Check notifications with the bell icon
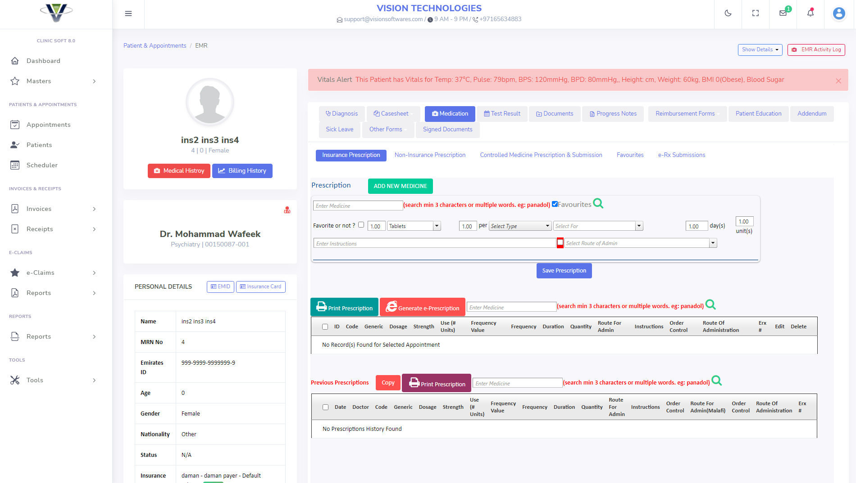 pyautogui.click(x=810, y=13)
